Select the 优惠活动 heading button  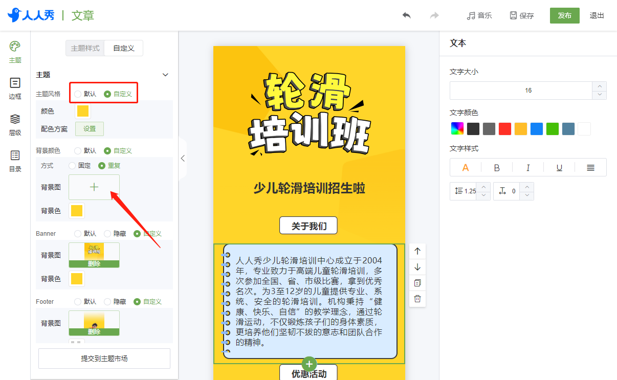click(309, 373)
